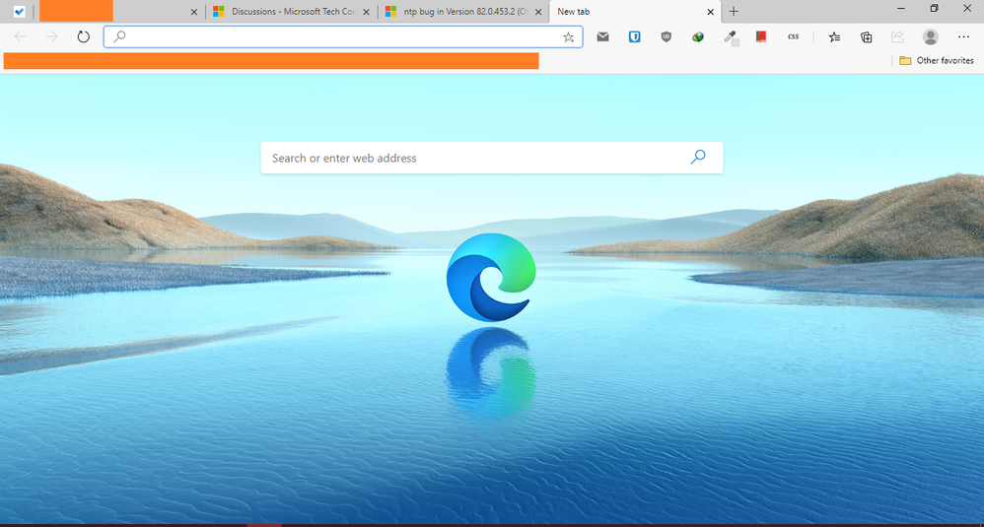Open Settings and more ellipsis menu

tap(964, 37)
